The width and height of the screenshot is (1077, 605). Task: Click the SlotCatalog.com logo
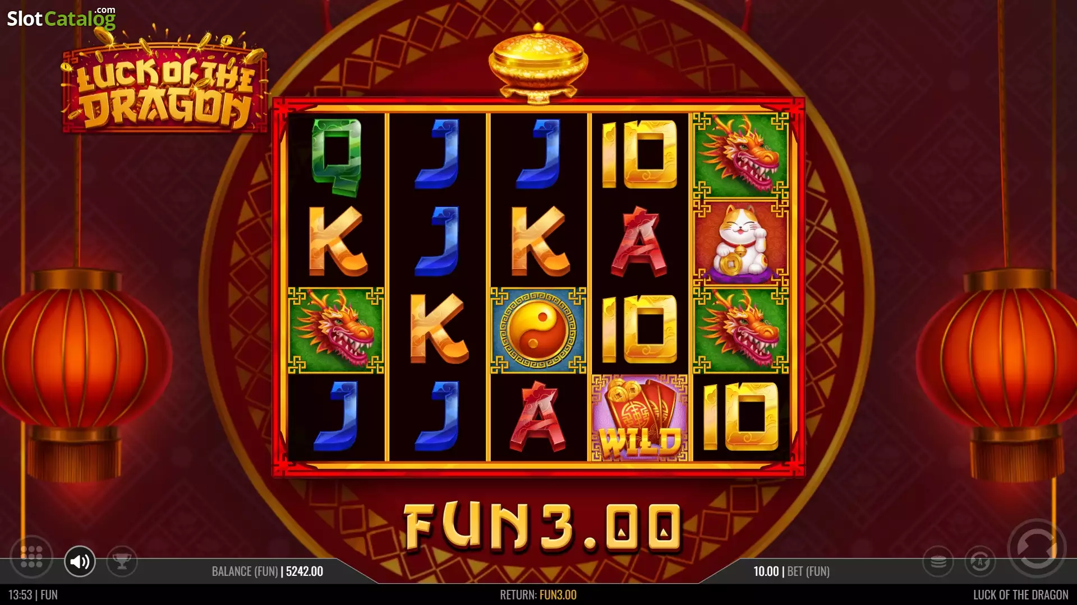click(61, 18)
